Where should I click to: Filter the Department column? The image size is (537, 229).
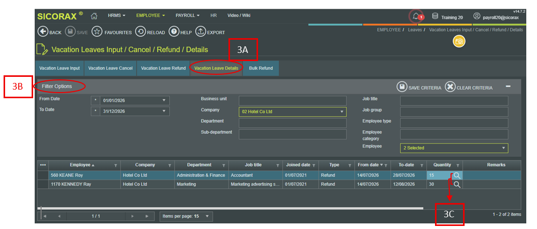[224, 165]
